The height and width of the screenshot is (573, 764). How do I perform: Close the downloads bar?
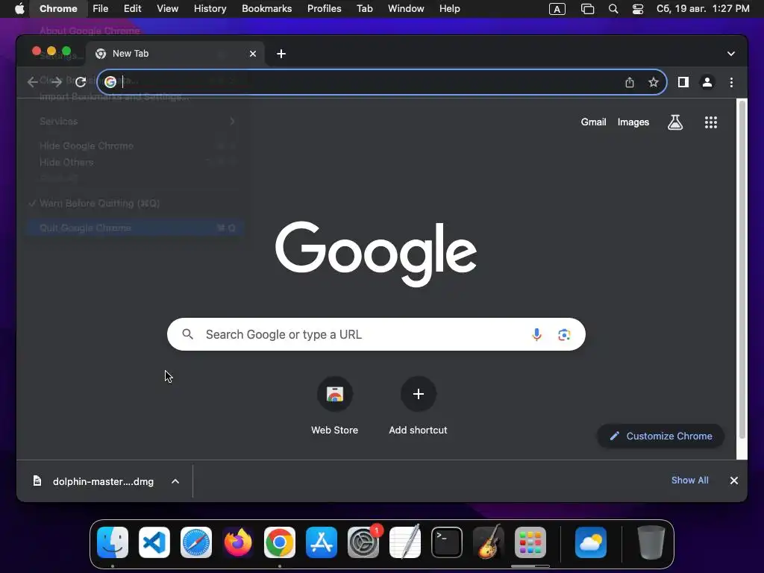tap(734, 481)
